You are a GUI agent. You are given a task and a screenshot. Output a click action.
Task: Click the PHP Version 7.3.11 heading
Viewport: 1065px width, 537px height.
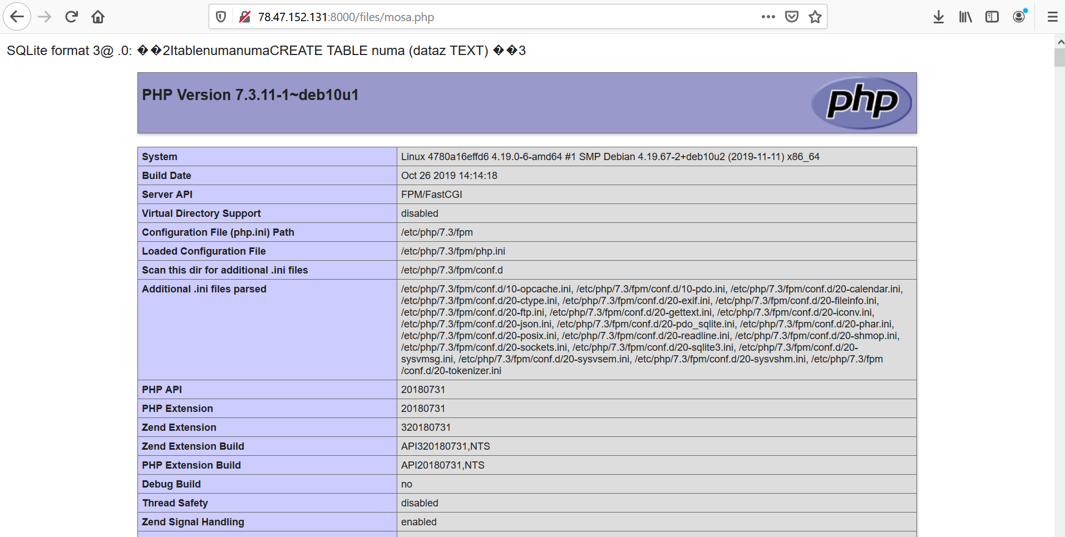(x=250, y=95)
